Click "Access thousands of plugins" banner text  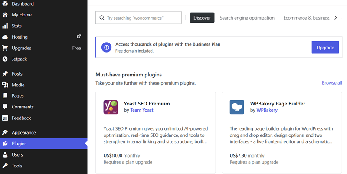pyautogui.click(x=168, y=44)
